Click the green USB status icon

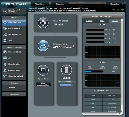point(122,9)
